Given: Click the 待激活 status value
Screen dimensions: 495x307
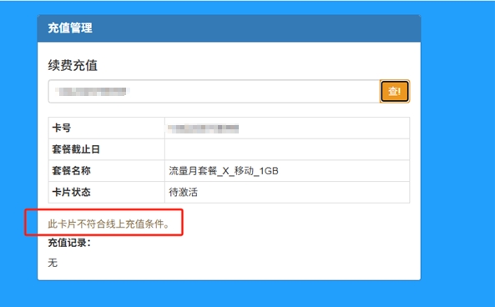Looking at the screenshot, I should point(183,192).
